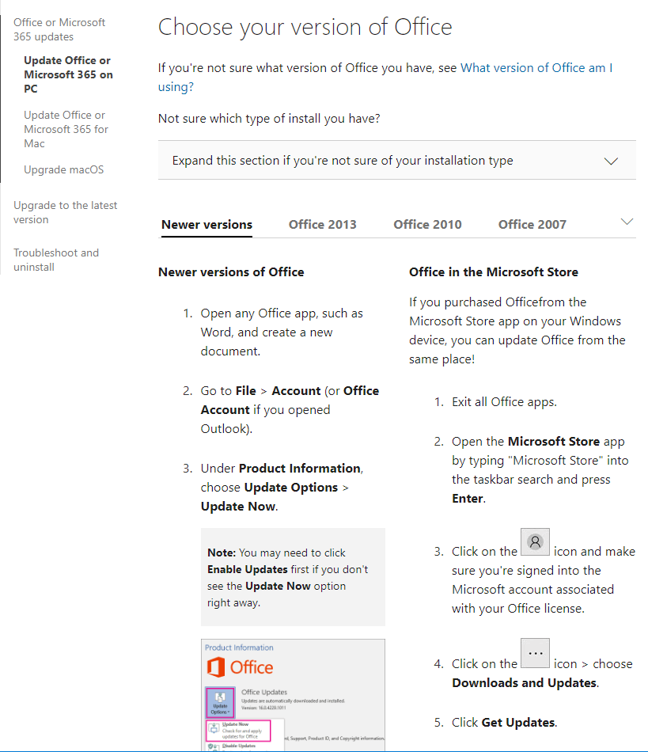The image size is (648, 752).
Task: Open the tab overflow chevron
Action: [x=627, y=222]
